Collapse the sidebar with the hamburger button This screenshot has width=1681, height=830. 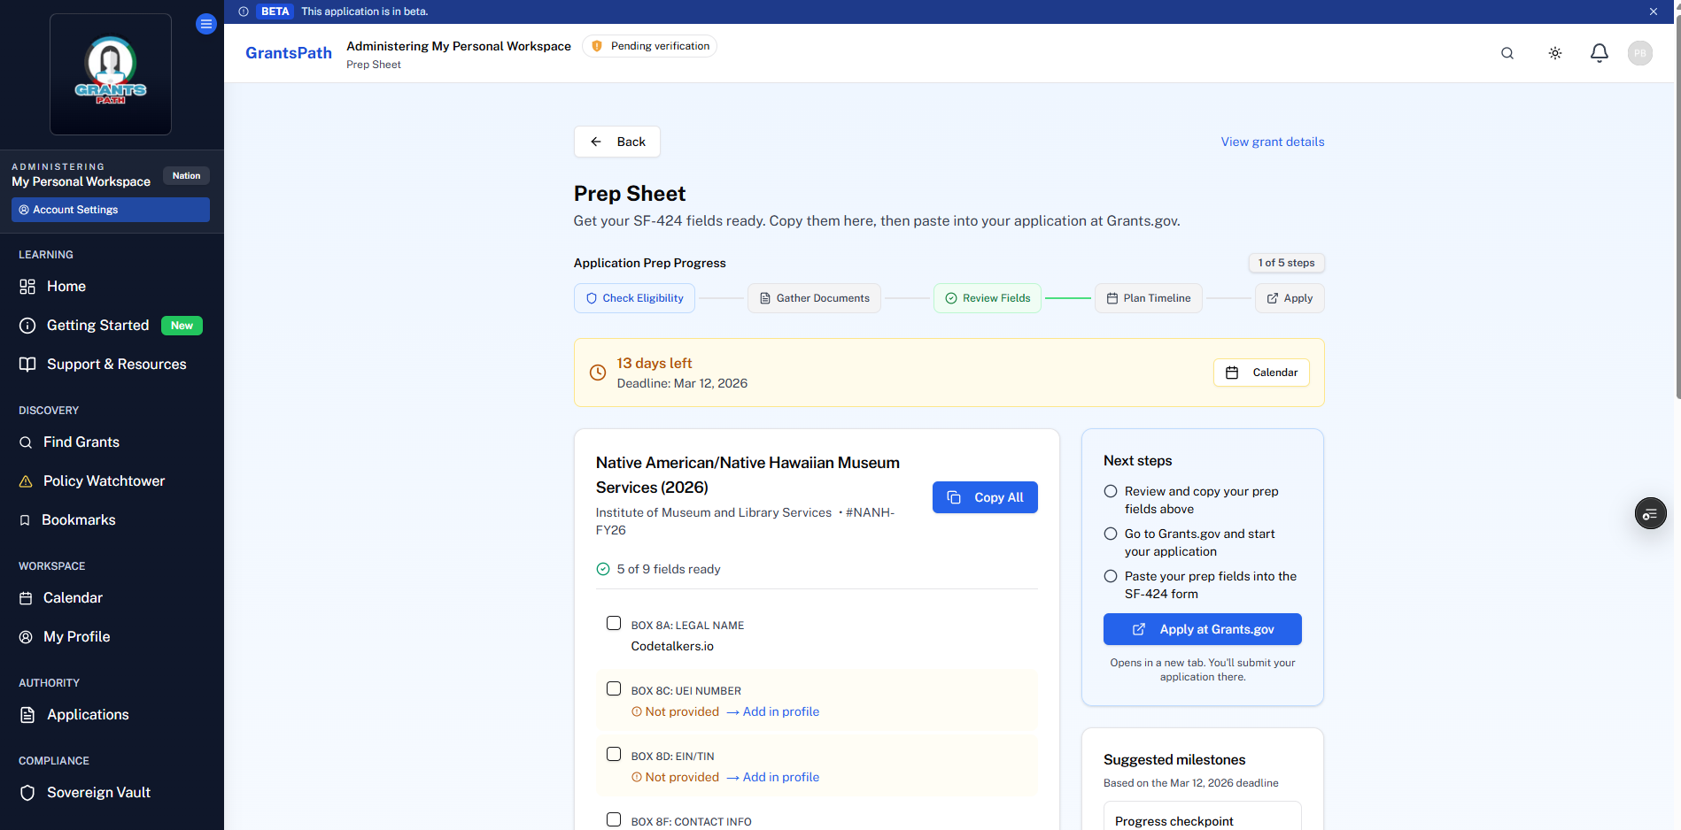206,23
